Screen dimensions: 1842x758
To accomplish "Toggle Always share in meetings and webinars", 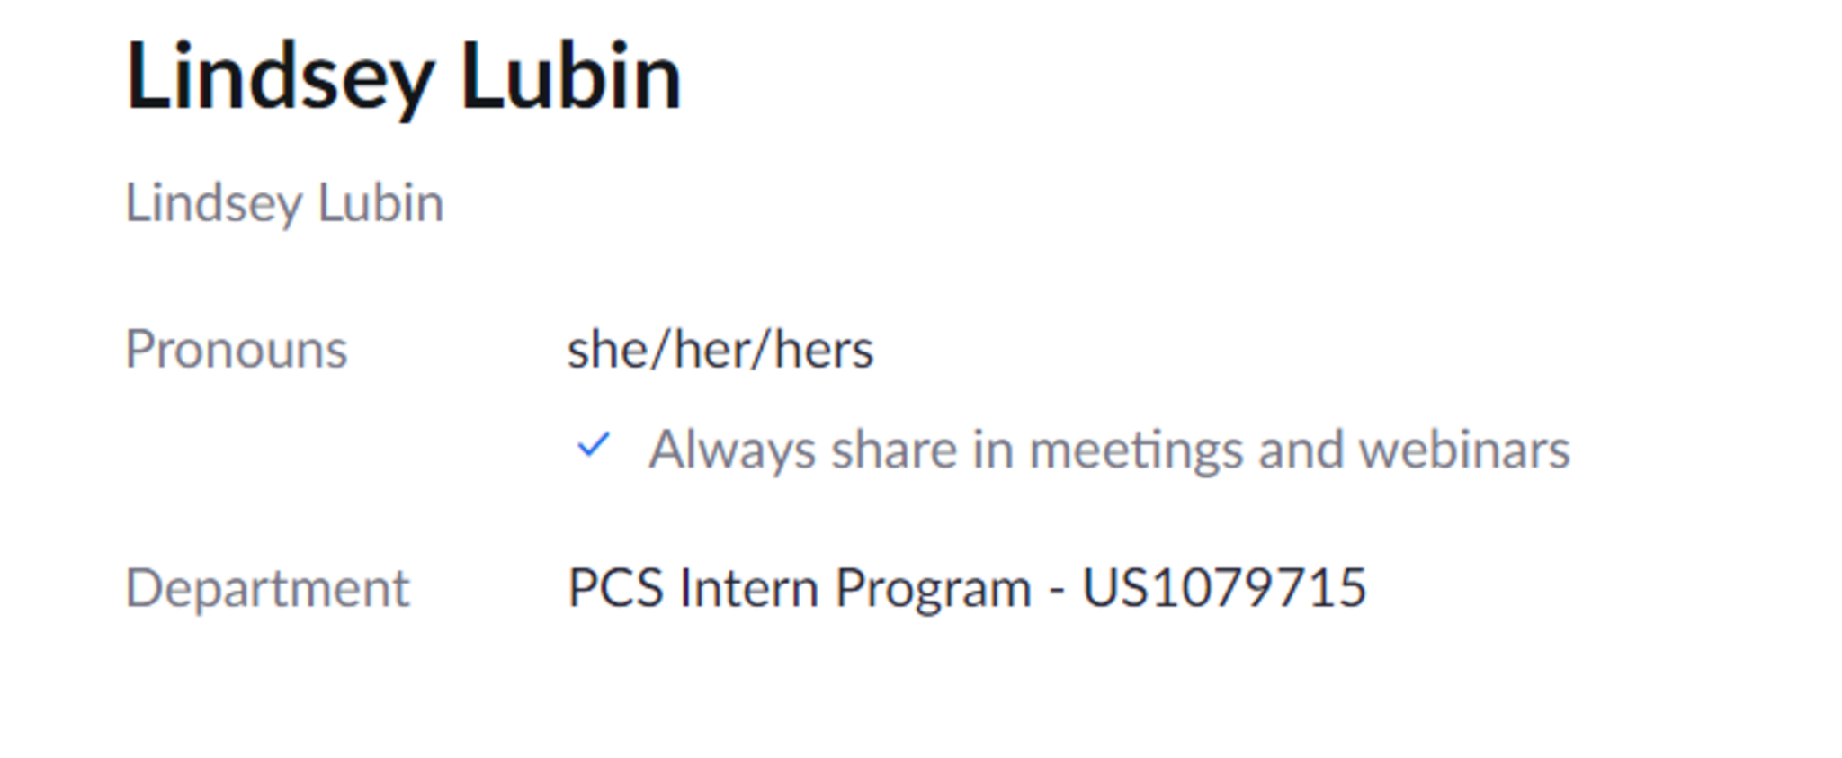I will (1108, 449).
